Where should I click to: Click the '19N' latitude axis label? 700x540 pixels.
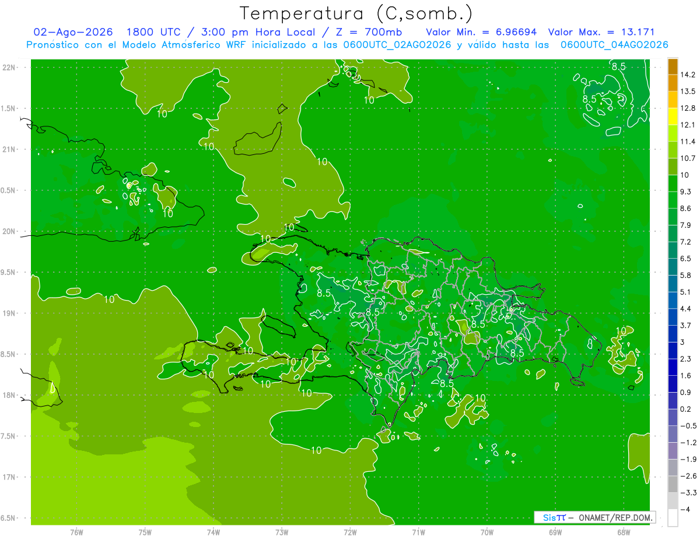[10, 313]
